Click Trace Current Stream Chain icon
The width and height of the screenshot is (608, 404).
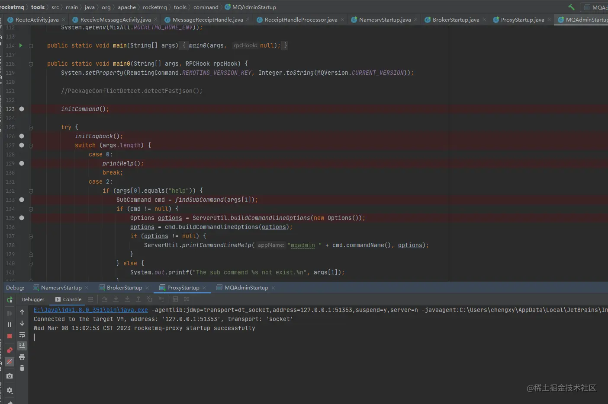[x=187, y=299]
